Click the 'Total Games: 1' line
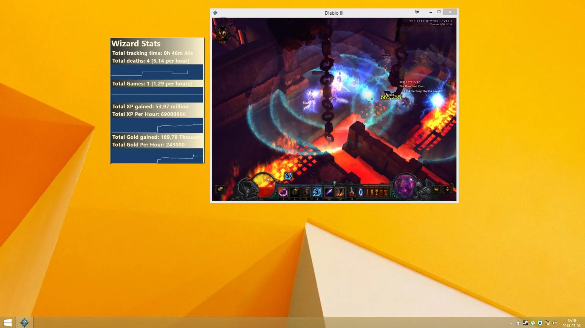 pos(152,84)
